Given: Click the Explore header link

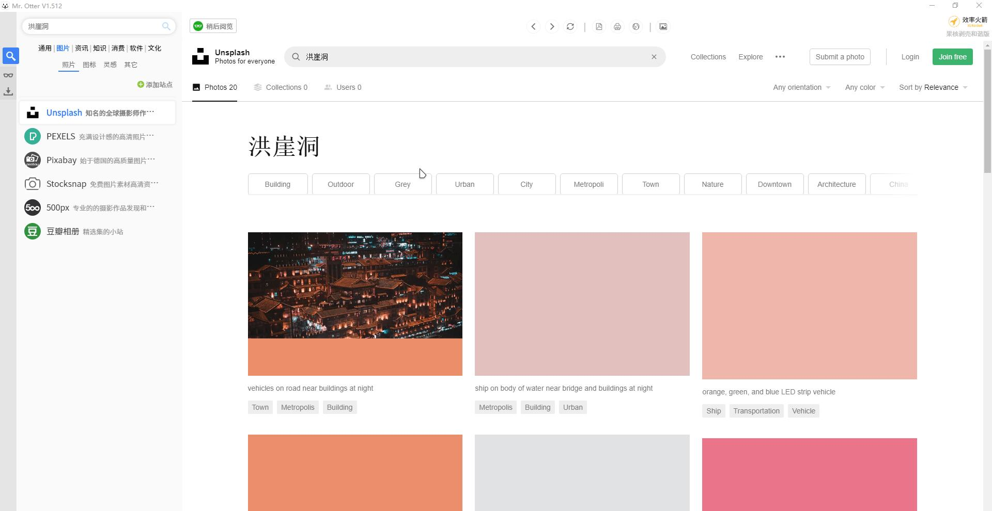Looking at the screenshot, I should (x=751, y=57).
